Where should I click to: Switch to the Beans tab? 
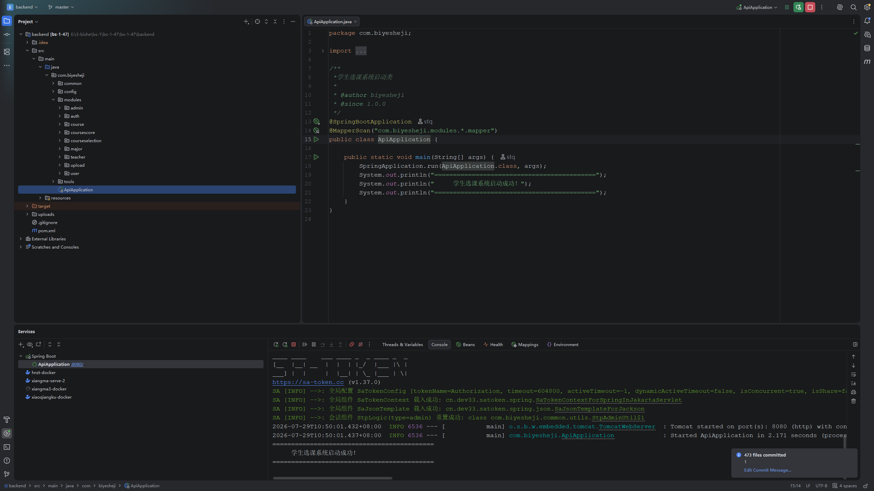(x=465, y=344)
